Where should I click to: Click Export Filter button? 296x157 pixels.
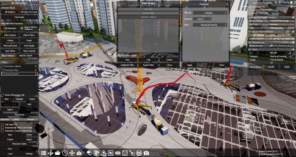pos(148,65)
